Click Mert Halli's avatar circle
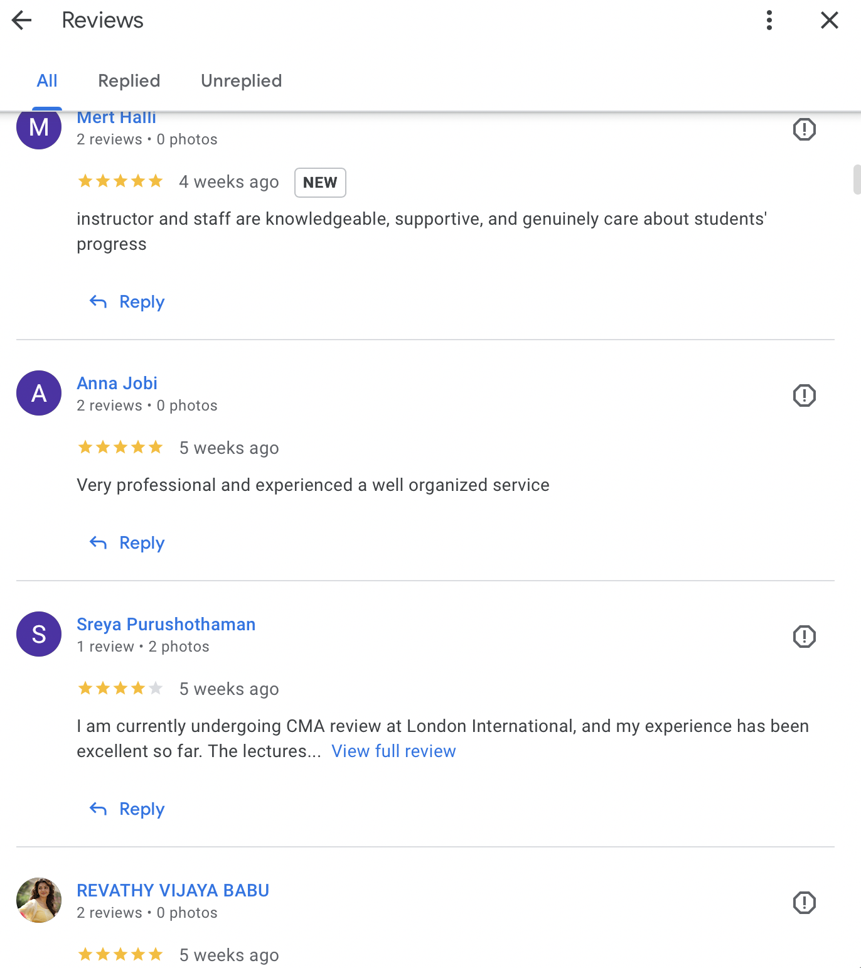Screen dimensions: 861x968 (x=38, y=127)
